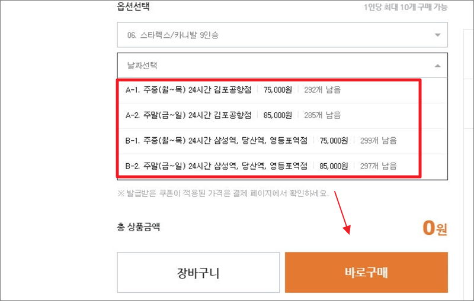Choose B-1 주중 삼성역, 당산역, 영등포역점
The image size is (474, 301).
pyautogui.click(x=282, y=141)
